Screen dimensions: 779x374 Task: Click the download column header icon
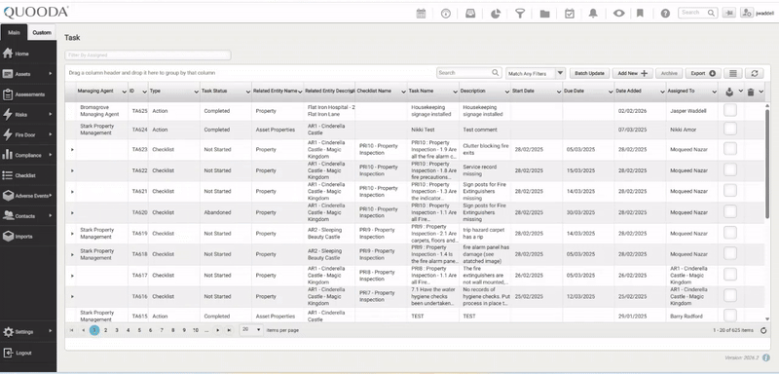[x=729, y=92]
